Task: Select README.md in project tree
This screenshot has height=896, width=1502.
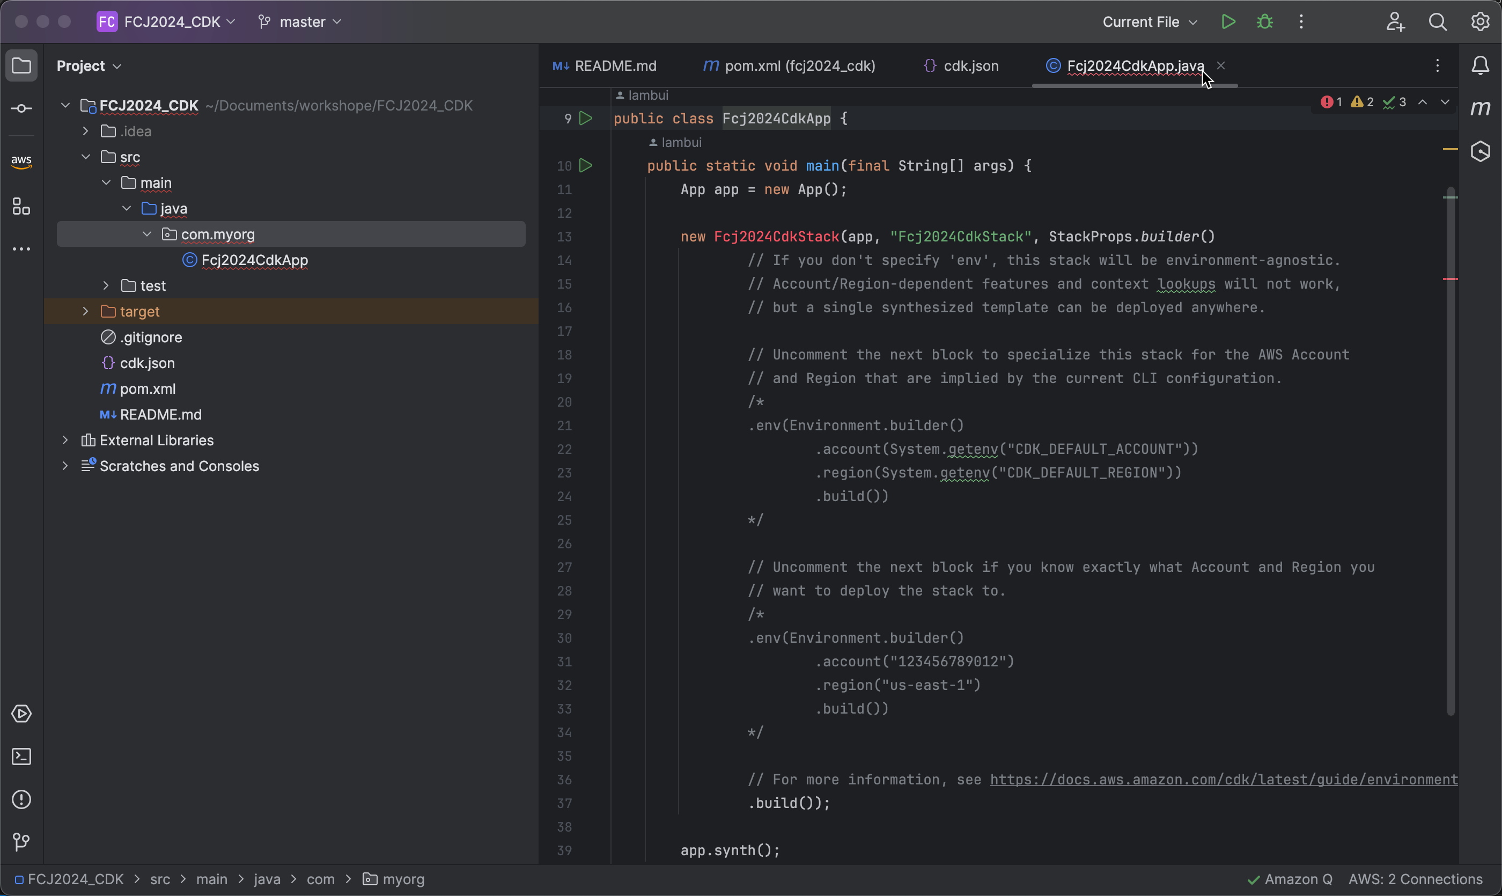Action: (x=160, y=415)
